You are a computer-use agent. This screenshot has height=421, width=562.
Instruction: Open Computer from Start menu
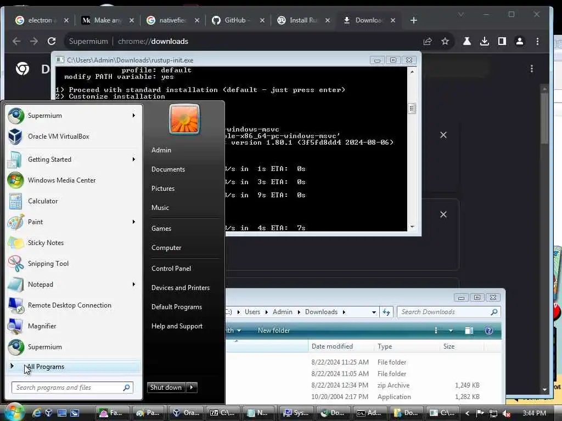(x=166, y=248)
